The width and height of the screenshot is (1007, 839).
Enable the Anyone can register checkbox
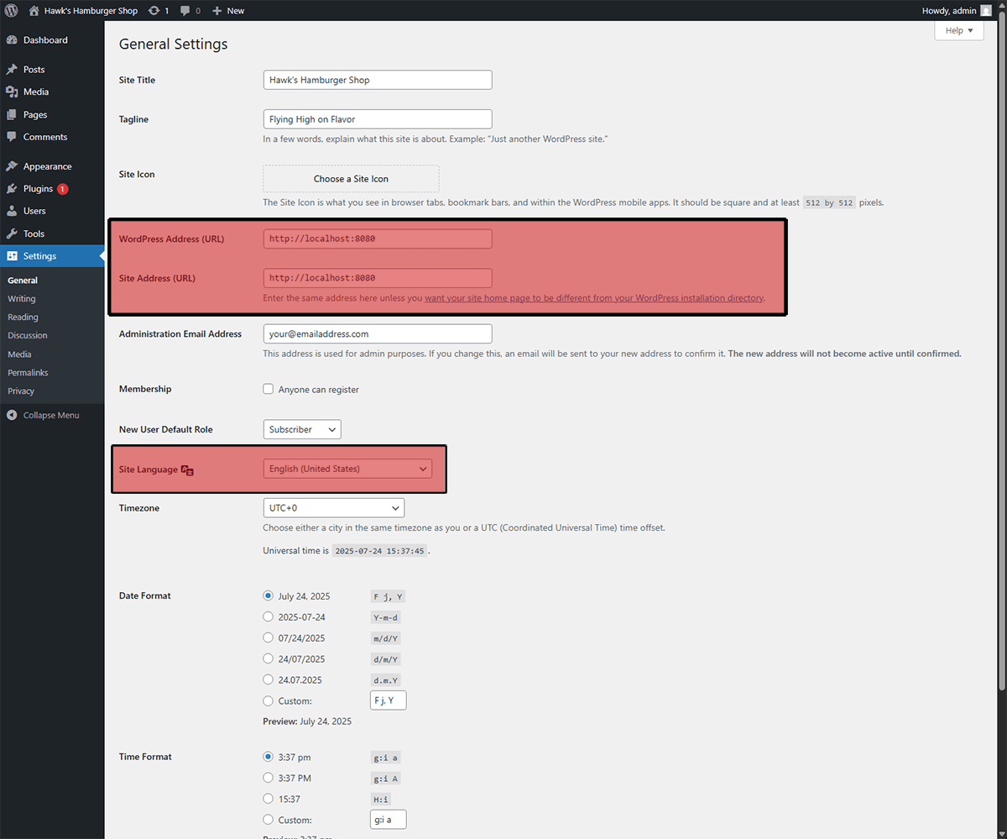click(269, 389)
